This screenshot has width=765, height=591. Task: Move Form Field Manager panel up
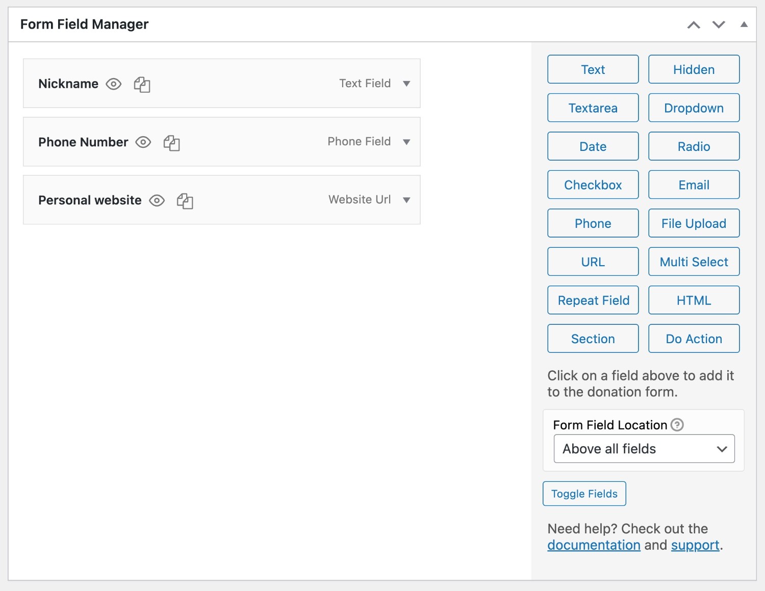click(694, 24)
